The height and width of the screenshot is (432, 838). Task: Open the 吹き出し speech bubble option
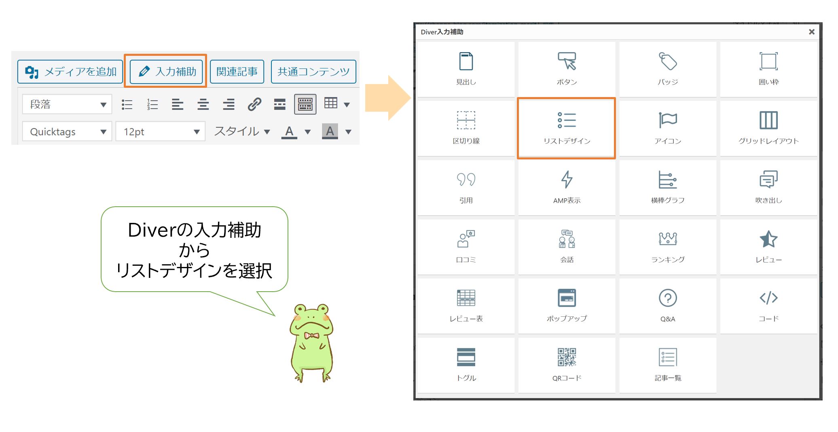point(768,187)
